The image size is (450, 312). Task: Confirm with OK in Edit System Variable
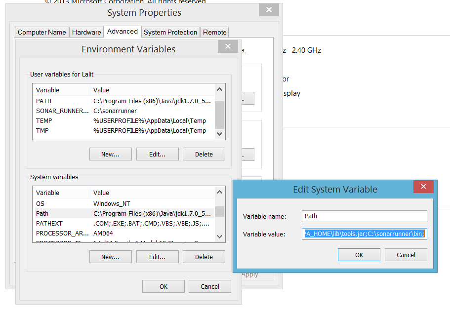pos(359,254)
